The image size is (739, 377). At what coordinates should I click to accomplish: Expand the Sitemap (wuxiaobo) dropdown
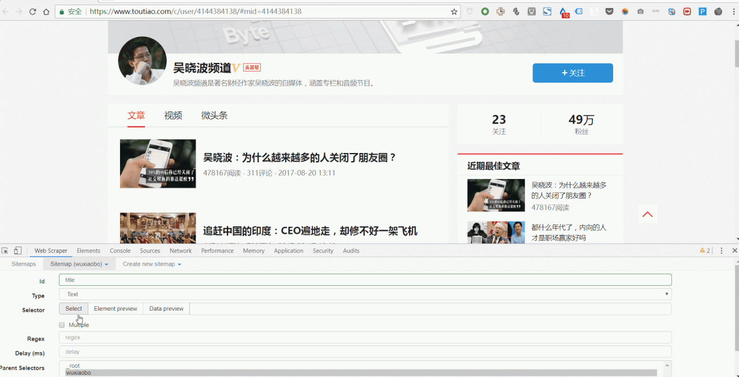(79, 264)
